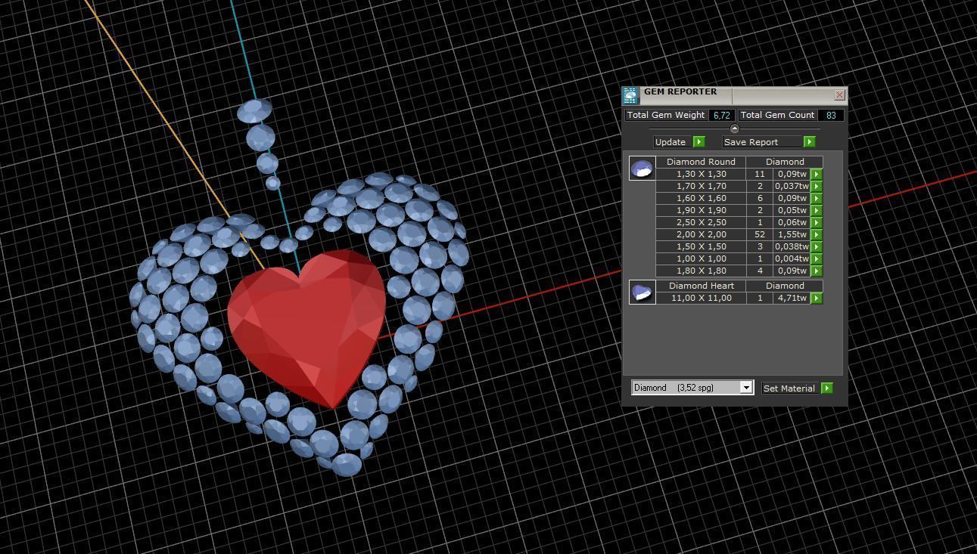Click the 1,00 X 1,00 size cell
This screenshot has height=554, width=977.
point(701,258)
